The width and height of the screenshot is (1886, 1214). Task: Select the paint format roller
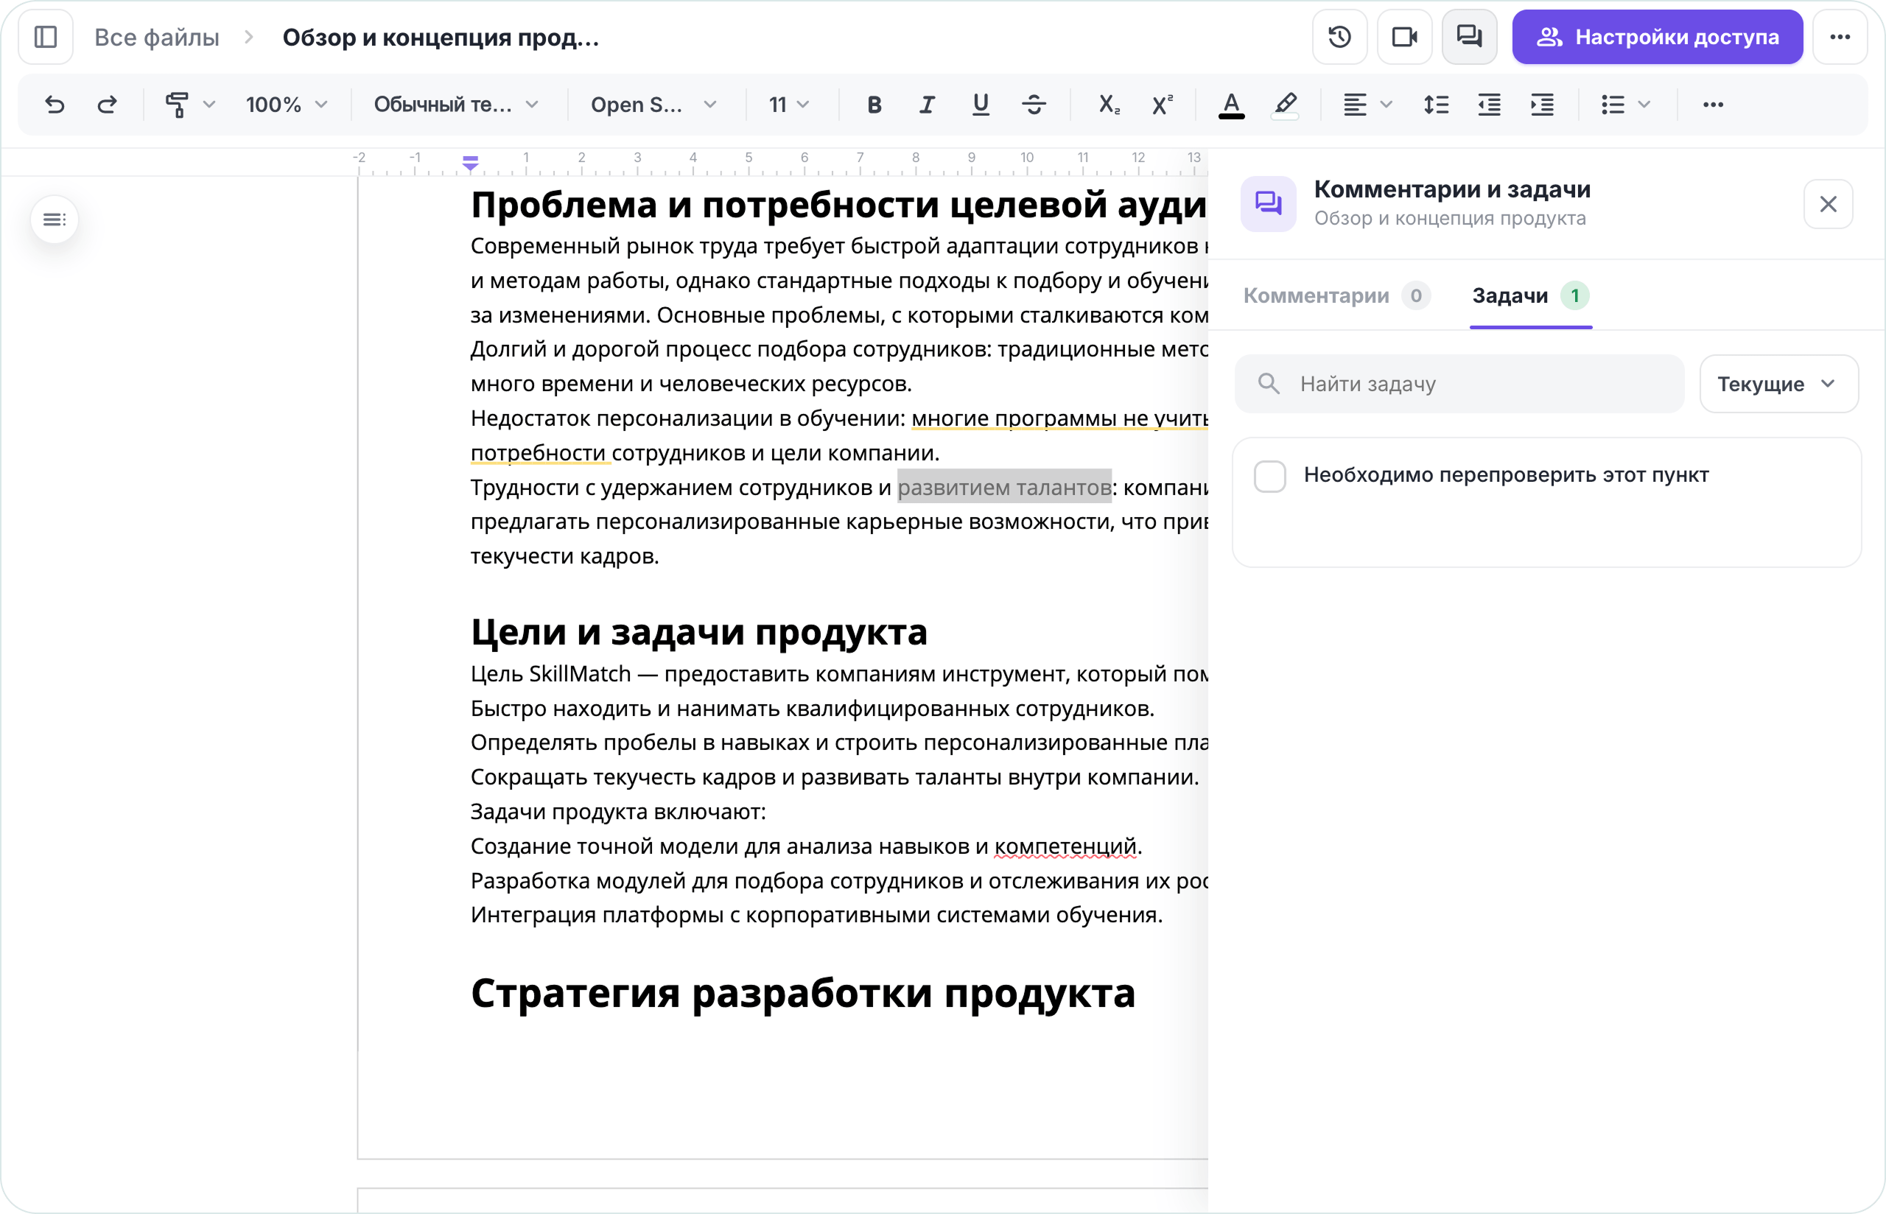point(178,105)
